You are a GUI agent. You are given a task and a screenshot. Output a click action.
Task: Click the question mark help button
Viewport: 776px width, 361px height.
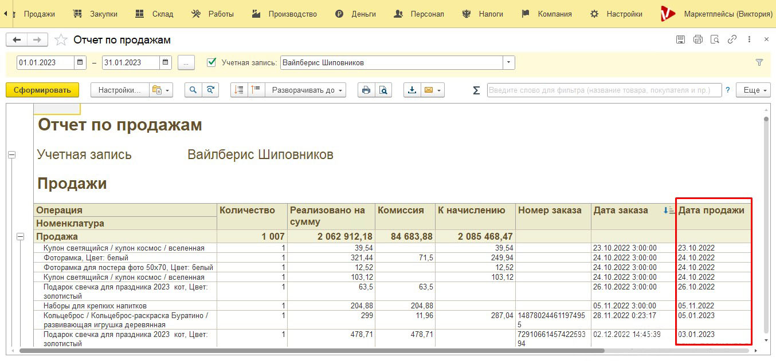728,90
